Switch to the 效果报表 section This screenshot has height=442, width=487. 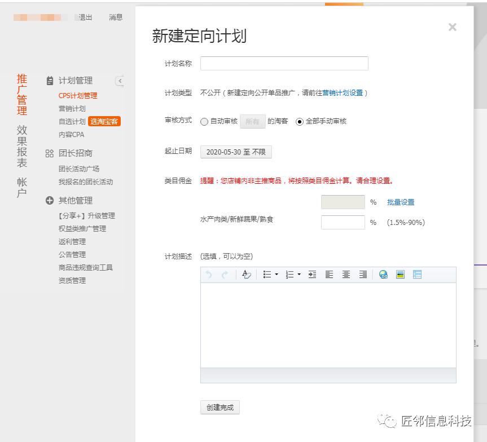(21, 146)
